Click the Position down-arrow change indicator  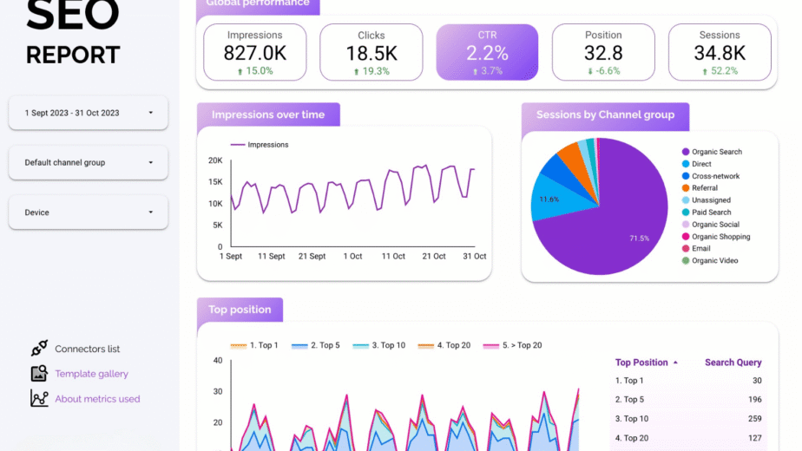tap(590, 72)
